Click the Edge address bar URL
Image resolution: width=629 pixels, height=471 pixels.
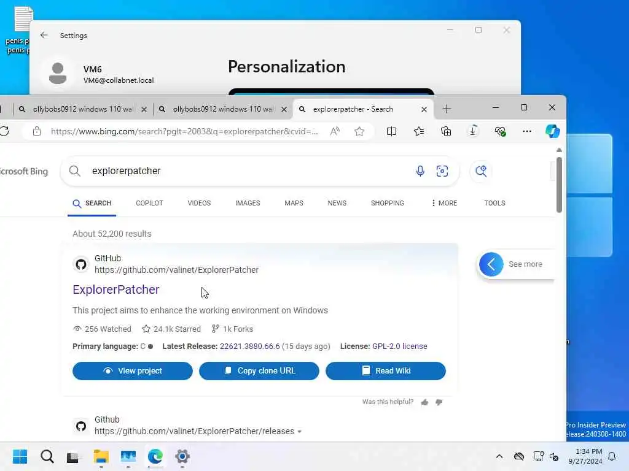point(184,131)
